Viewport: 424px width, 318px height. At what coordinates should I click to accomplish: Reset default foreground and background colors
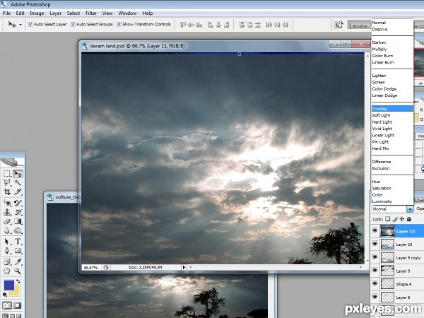[x=5, y=294]
